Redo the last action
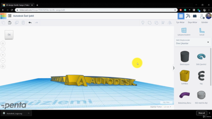The image size is (212, 119). [36, 22]
